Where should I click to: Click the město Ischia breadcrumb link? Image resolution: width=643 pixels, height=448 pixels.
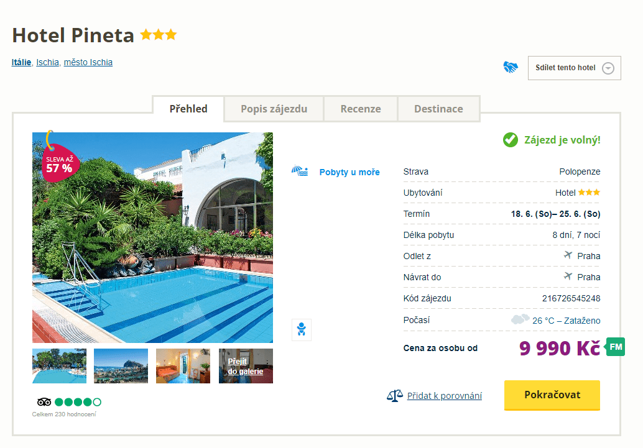point(88,62)
